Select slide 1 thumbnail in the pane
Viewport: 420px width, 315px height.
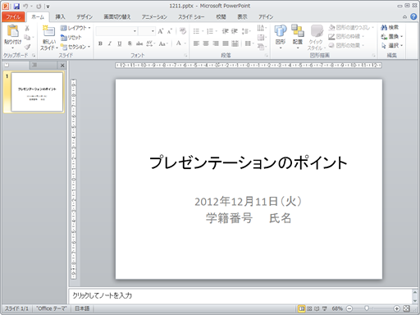(37, 92)
